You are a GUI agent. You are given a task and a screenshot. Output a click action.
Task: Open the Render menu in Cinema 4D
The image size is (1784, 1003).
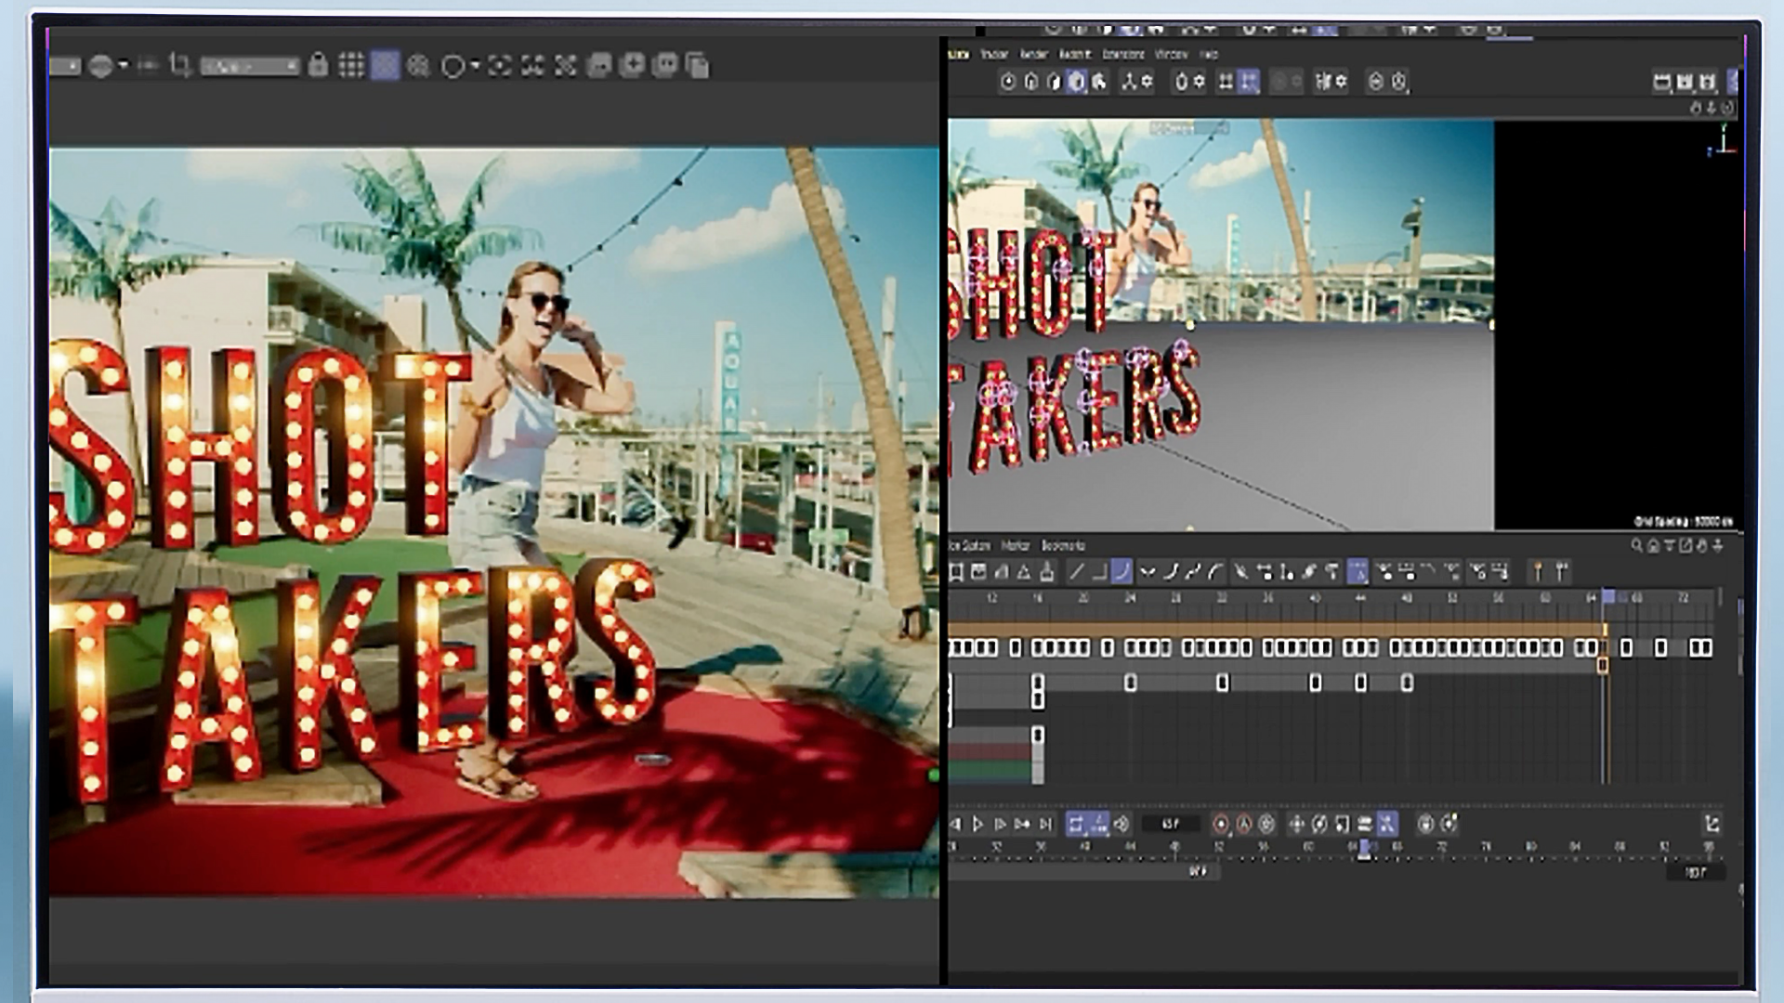tap(1034, 54)
